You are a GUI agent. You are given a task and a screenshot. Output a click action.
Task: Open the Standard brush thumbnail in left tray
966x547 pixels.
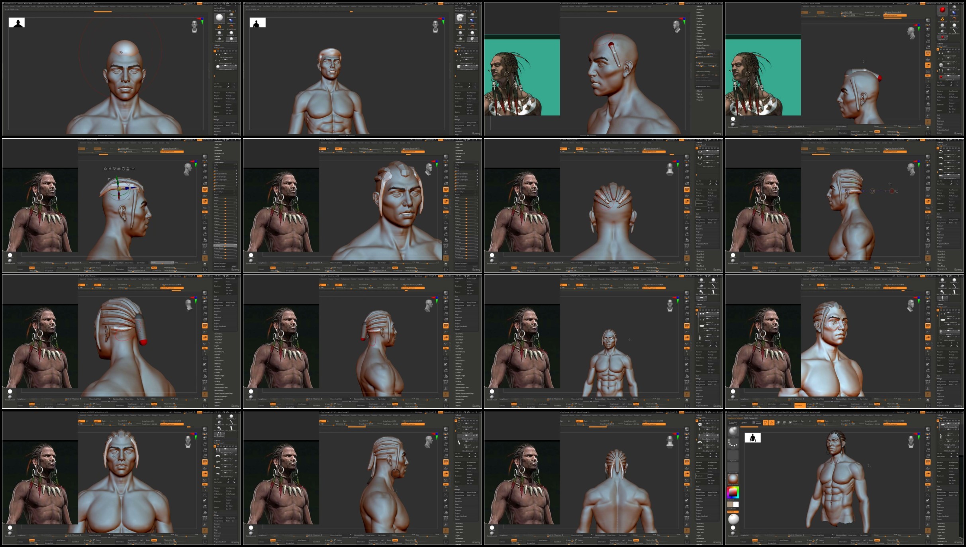click(733, 431)
